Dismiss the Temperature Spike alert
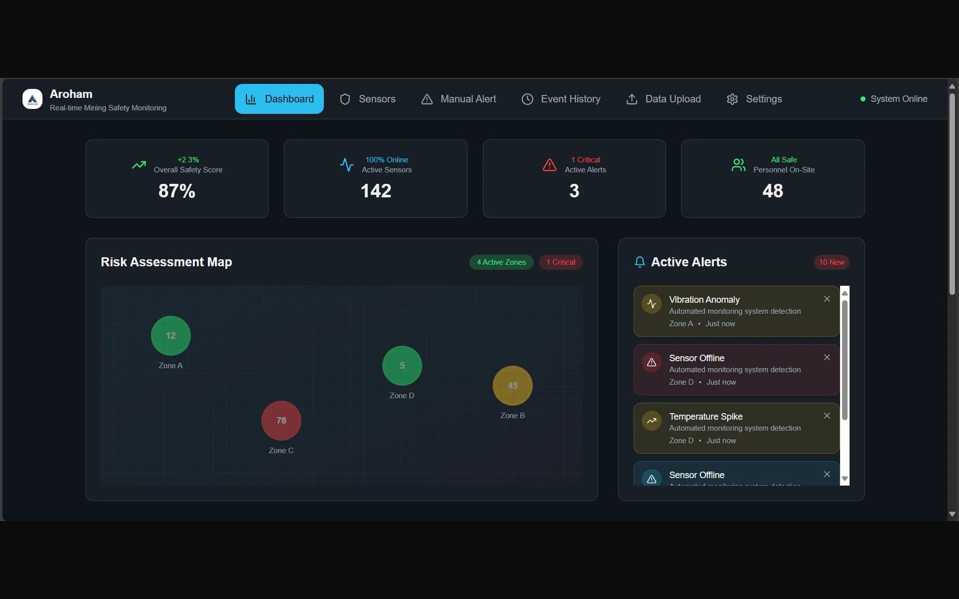This screenshot has width=959, height=599. [x=827, y=416]
